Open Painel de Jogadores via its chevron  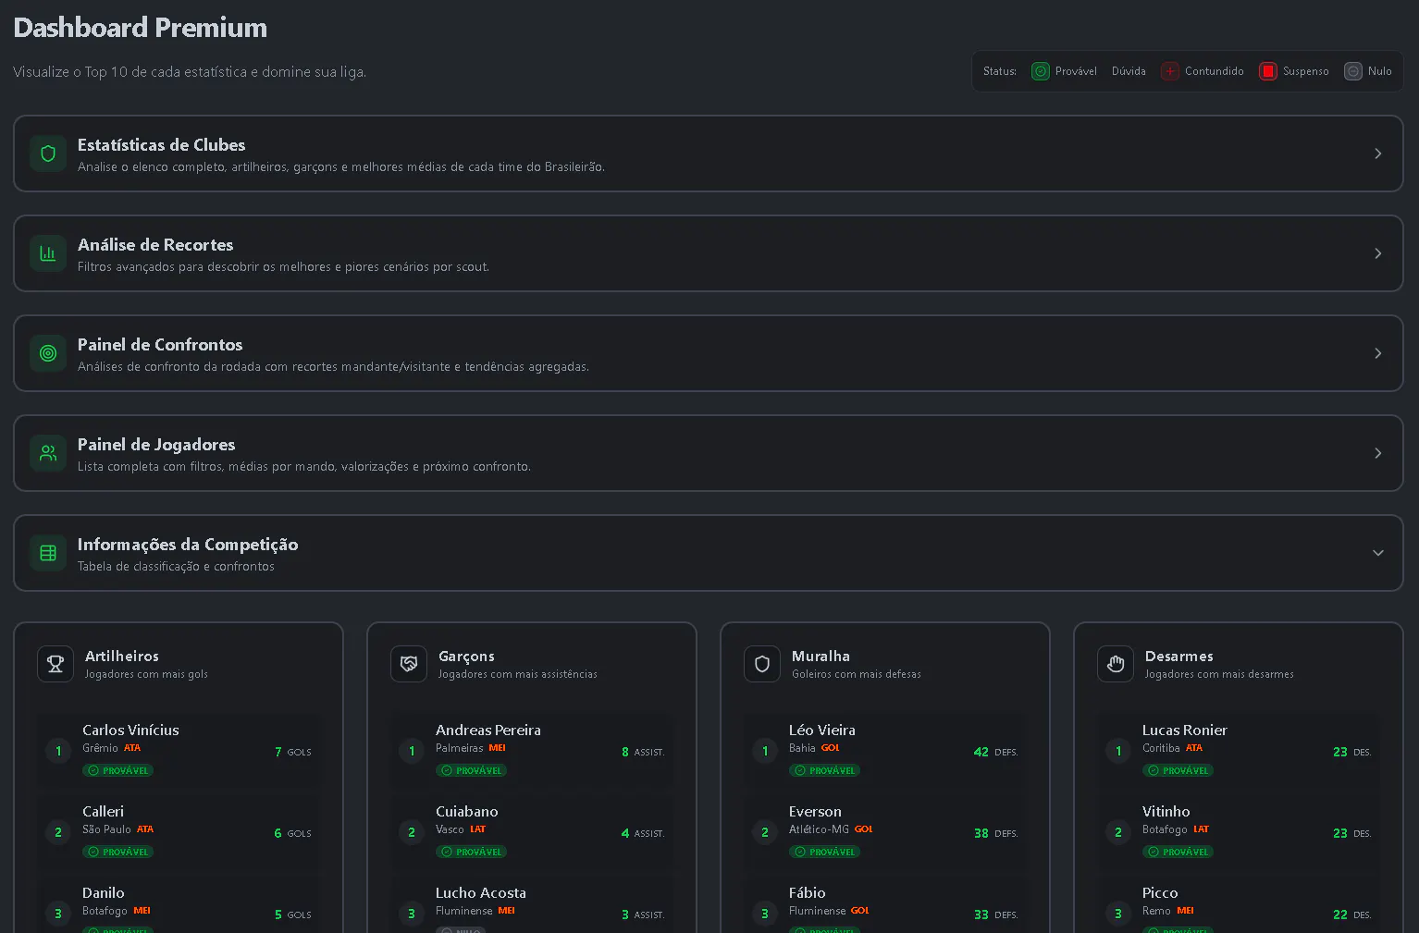1378,453
